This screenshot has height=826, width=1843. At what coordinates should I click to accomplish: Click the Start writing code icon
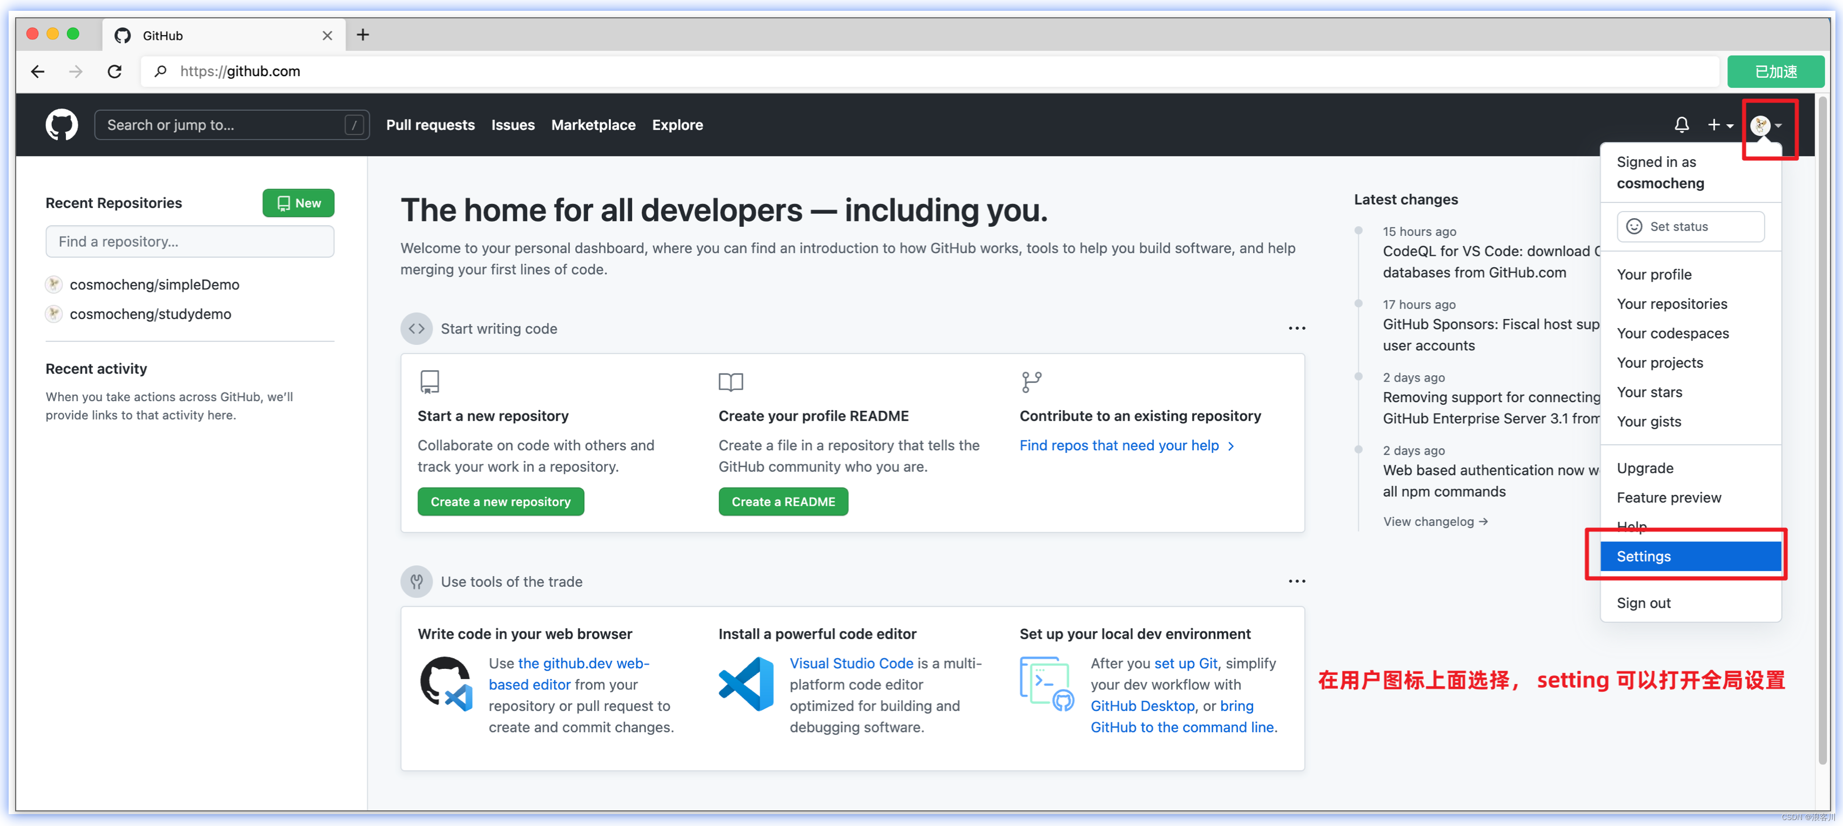(x=416, y=329)
